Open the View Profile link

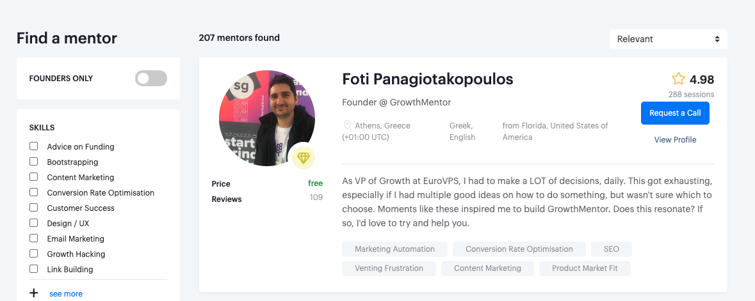(675, 139)
